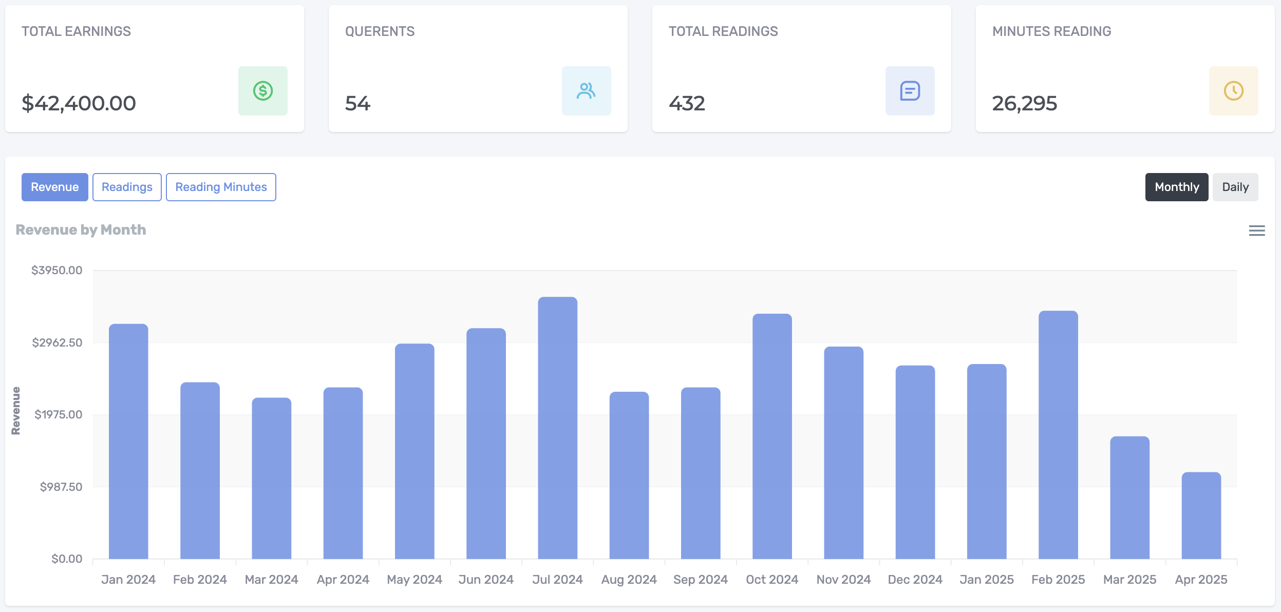Select the Revenue tab
The image size is (1281, 612).
click(54, 187)
